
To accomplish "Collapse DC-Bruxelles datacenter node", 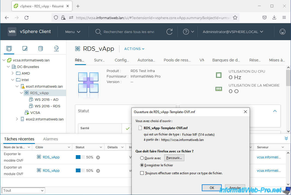I will (8, 67).
